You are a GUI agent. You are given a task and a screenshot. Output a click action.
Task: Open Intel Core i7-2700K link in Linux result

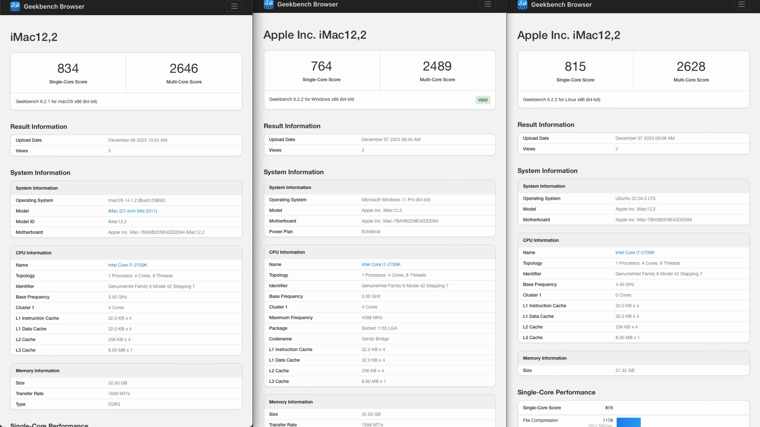tap(635, 252)
